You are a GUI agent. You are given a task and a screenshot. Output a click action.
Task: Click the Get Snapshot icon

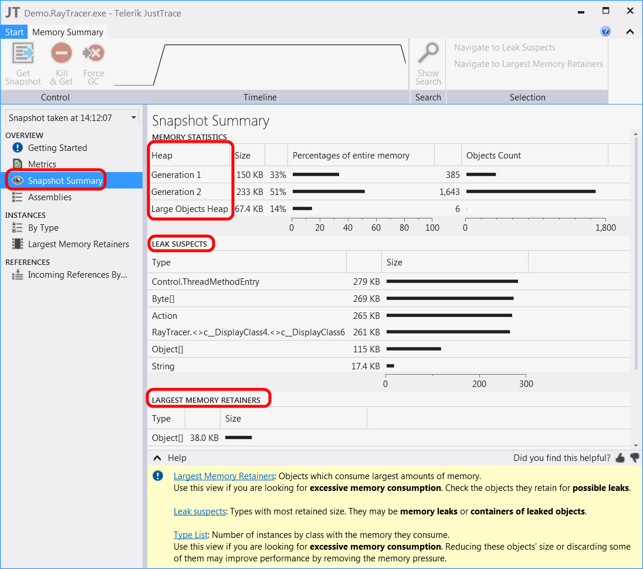[23, 53]
